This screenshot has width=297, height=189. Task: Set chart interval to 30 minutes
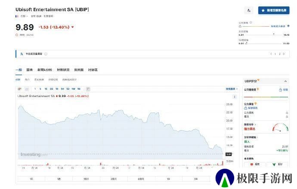point(51,89)
